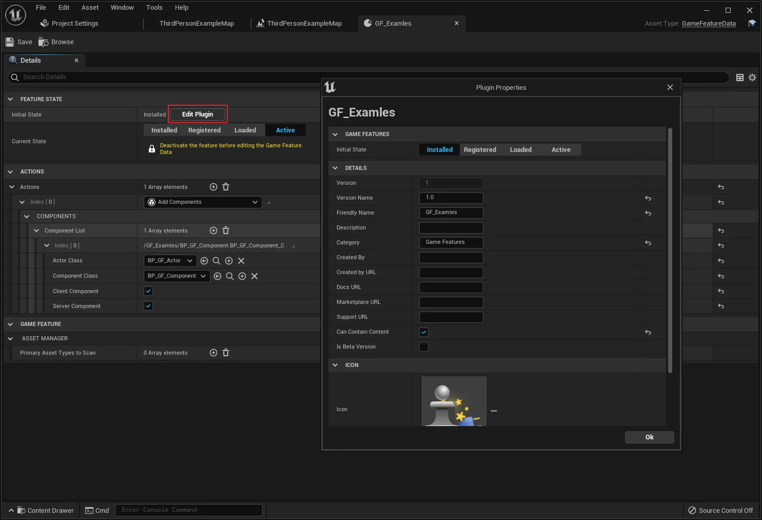762x520 pixels.
Task: Click the Description input field
Action: click(451, 228)
